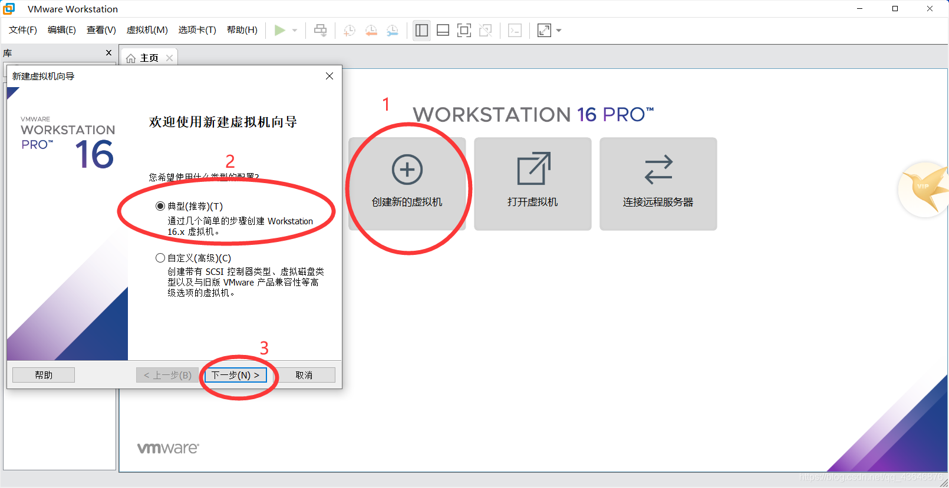This screenshot has width=949, height=488.
Task: Click the wizard heading 欢迎使用新建虚拟机向导
Action: click(223, 122)
